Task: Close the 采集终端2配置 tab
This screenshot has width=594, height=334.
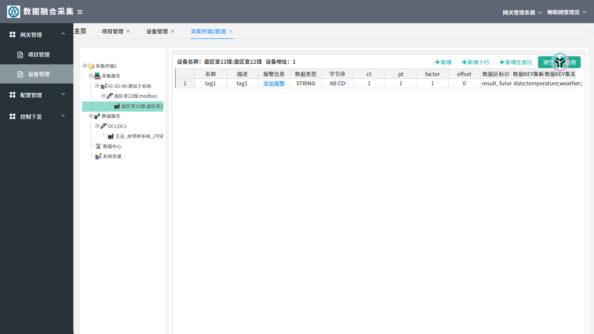Action: [231, 32]
